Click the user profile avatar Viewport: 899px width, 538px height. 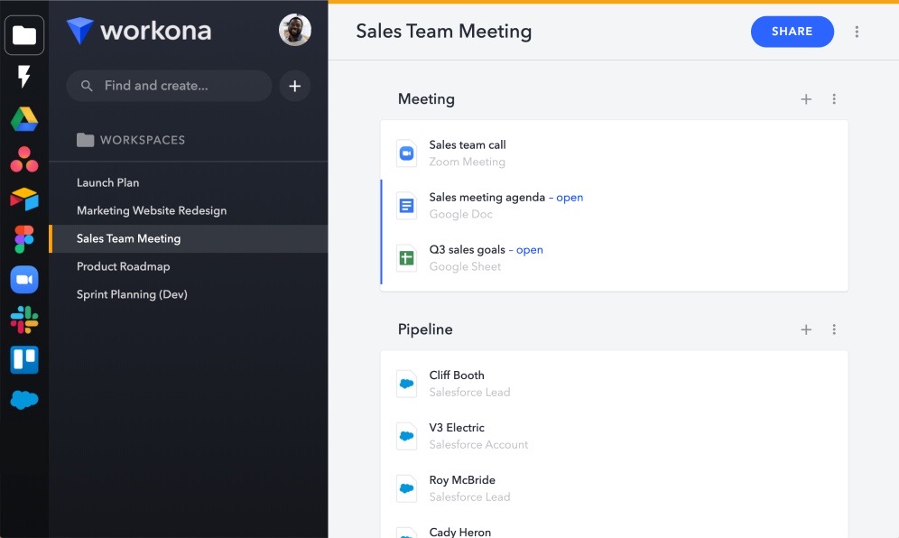pyautogui.click(x=295, y=31)
